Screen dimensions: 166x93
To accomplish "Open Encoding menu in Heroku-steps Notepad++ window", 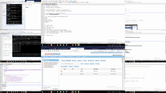I will pos(52,1).
